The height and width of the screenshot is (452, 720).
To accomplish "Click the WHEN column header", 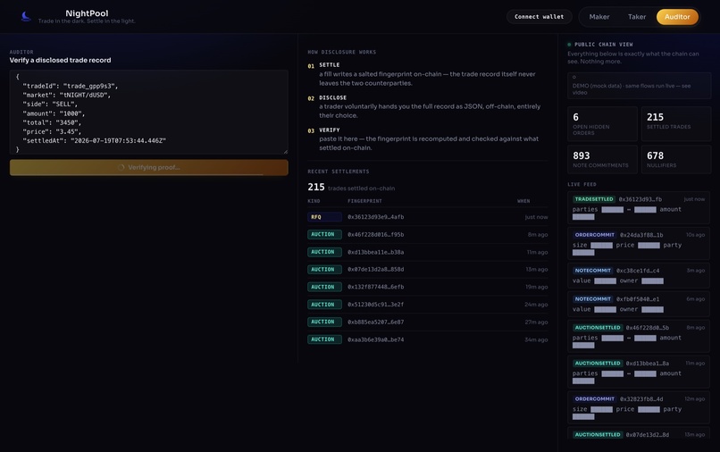I will [523, 201].
